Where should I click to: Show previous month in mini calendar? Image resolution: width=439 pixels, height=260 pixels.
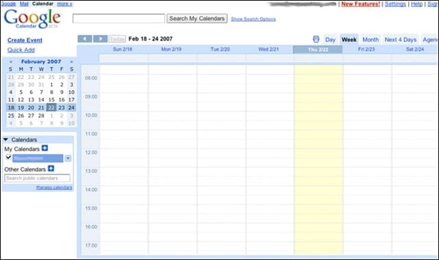coord(11,62)
